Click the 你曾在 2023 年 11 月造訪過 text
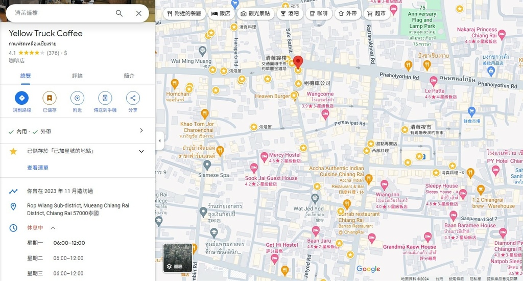This screenshot has height=281, width=523. click(x=60, y=191)
